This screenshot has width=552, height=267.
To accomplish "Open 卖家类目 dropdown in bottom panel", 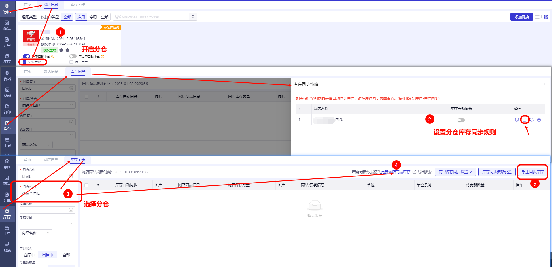I will tap(48, 223).
